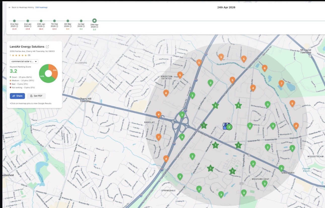The width and height of the screenshot is (325, 208).
Task: Click orange pin 6 near Springdale Rd top
Action: [x=265, y=68]
